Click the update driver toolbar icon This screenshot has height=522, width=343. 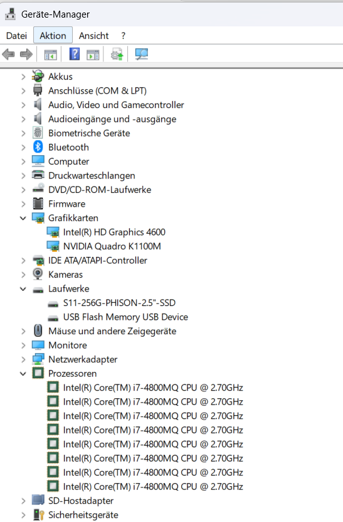pos(117,54)
